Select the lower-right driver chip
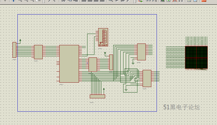 click(x=147, y=78)
